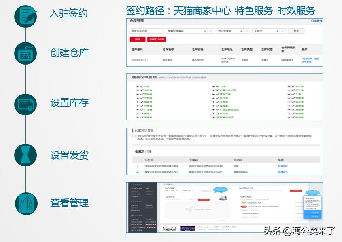Viewport: 342px width, 242px height.
Task: Click the 搜索 search button
Action: coord(297,31)
